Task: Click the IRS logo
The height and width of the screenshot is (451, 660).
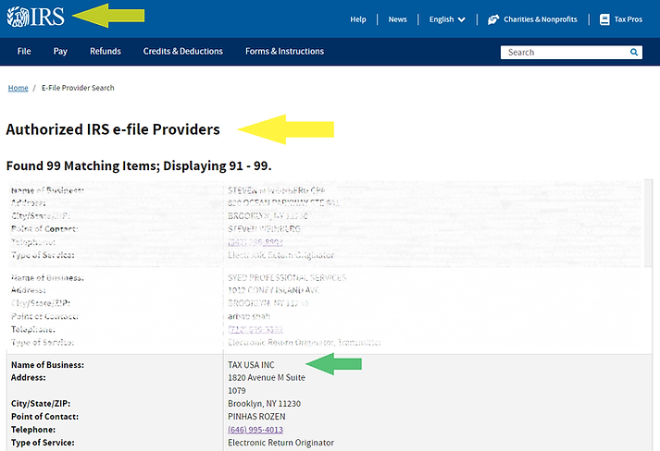Action: point(36,17)
